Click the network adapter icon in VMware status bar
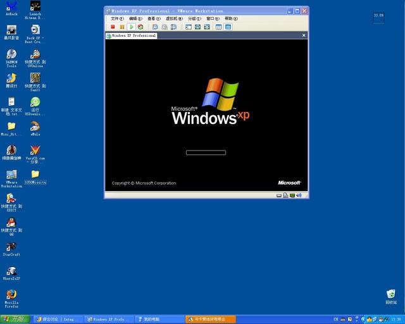 tap(292, 196)
